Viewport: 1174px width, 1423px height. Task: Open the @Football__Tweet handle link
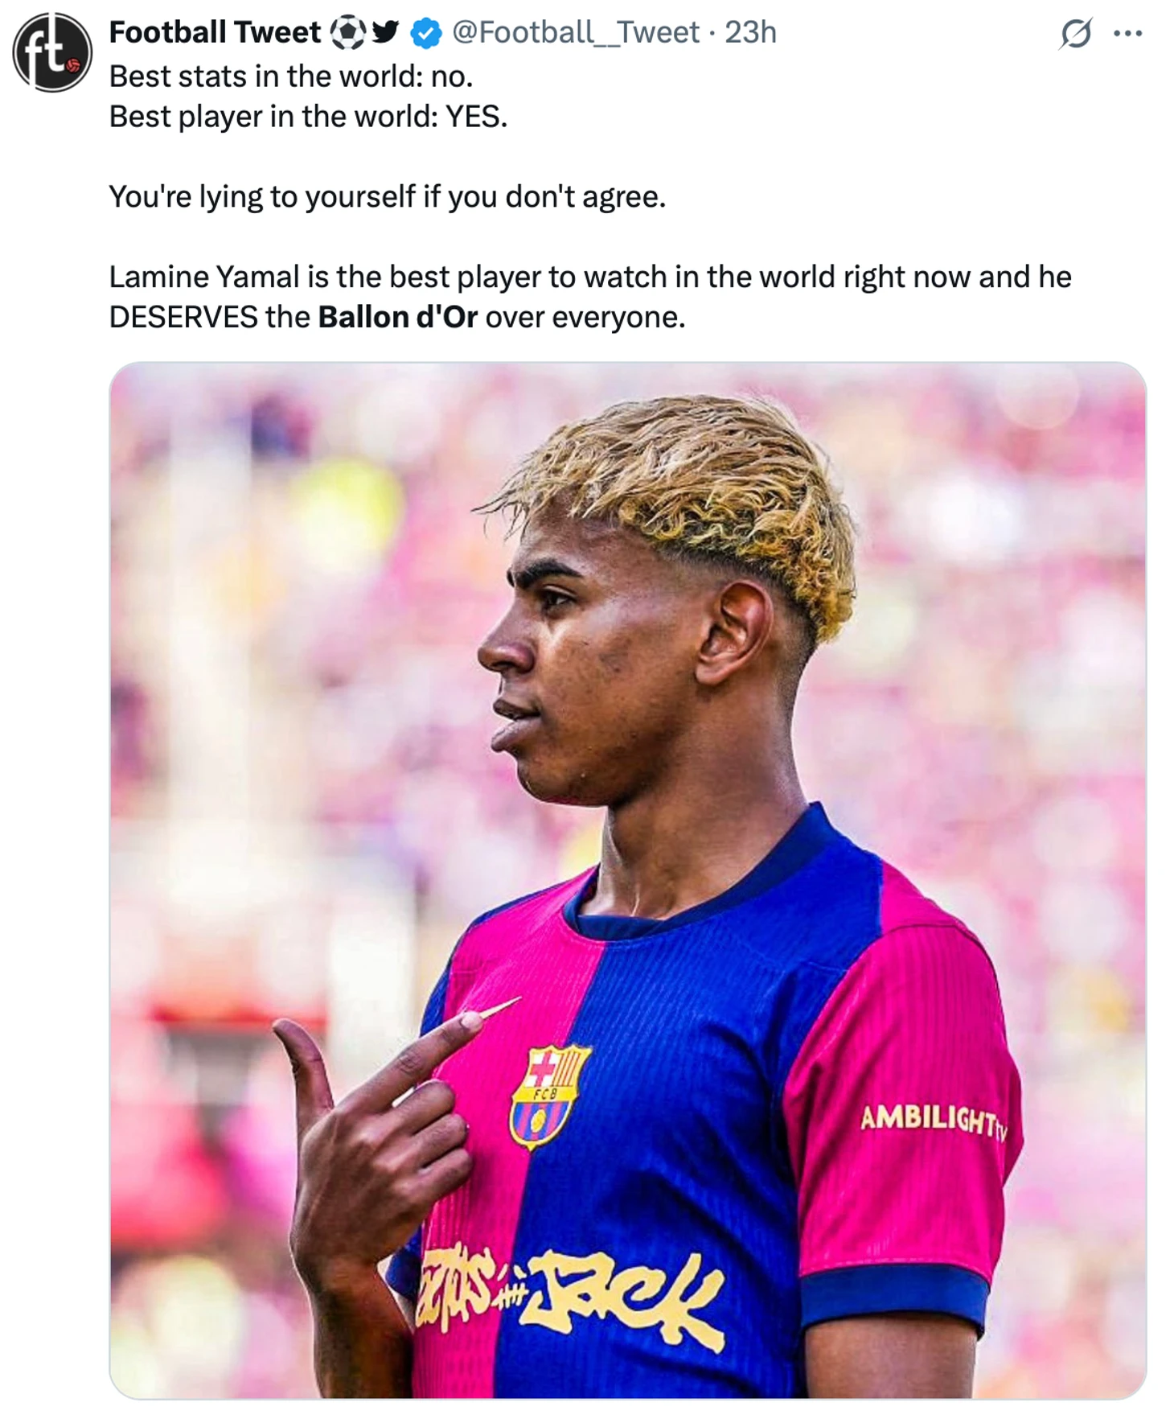pos(576,32)
